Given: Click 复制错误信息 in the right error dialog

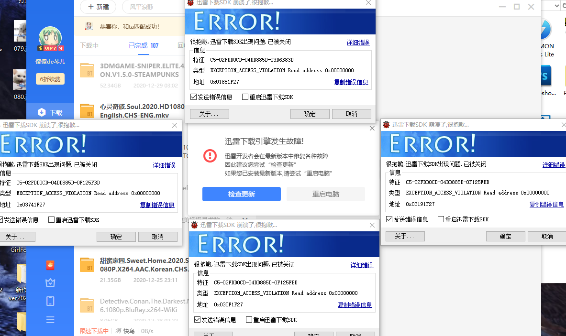Looking at the screenshot, I should (546, 205).
